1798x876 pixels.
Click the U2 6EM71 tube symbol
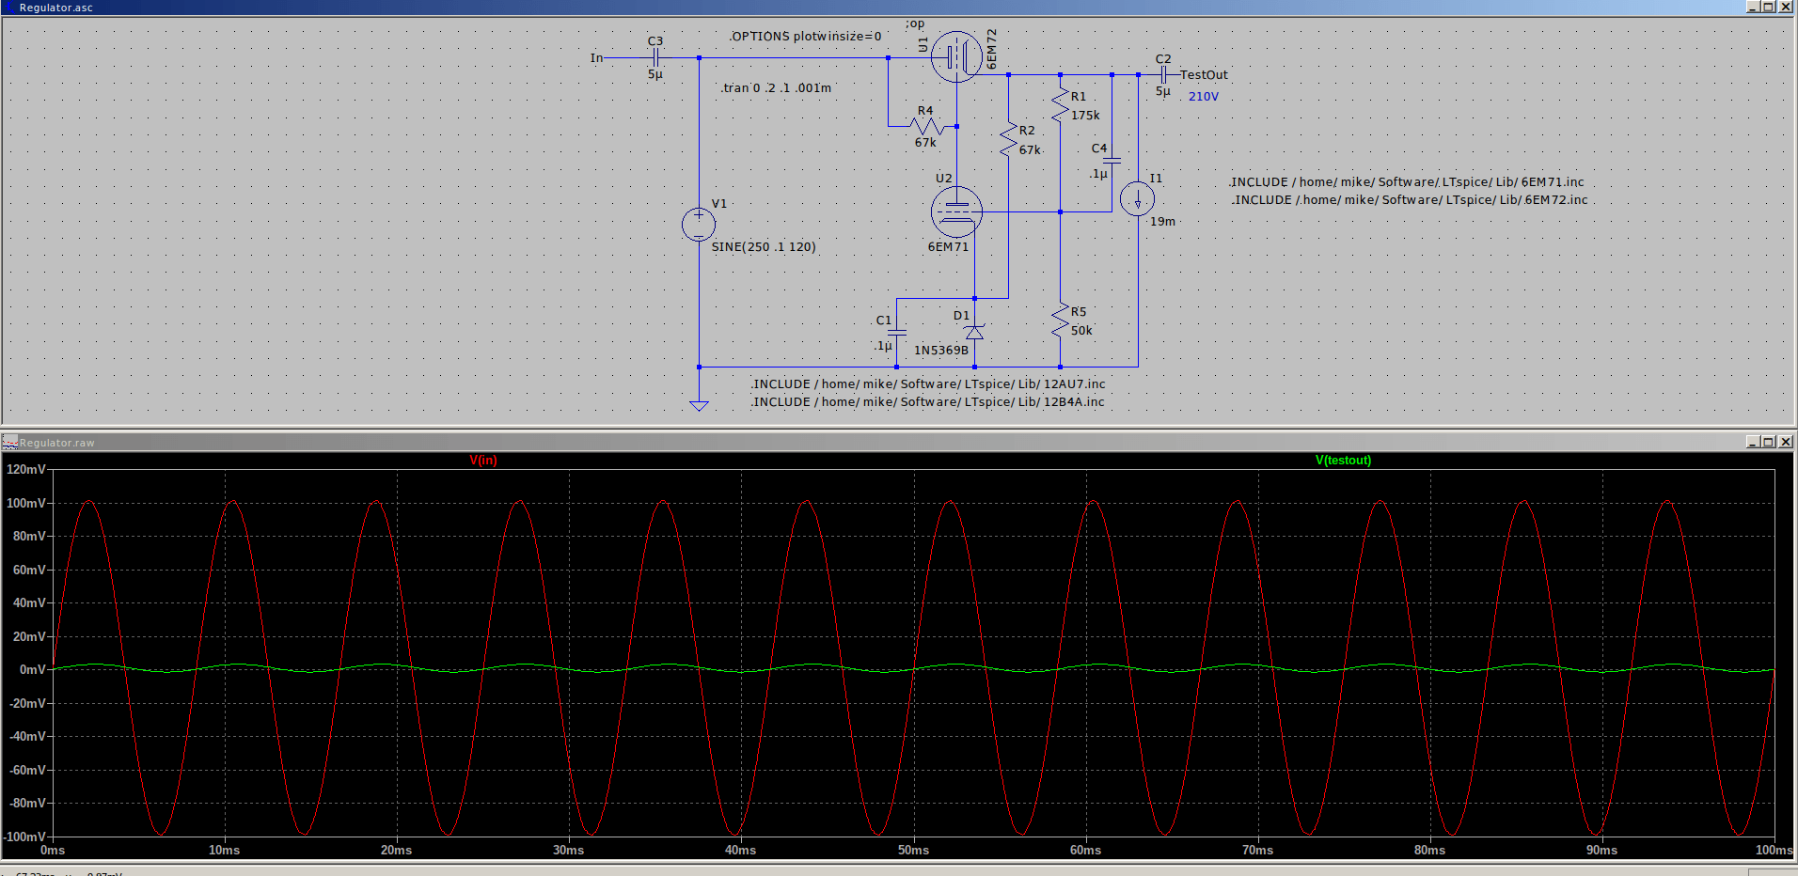956,211
